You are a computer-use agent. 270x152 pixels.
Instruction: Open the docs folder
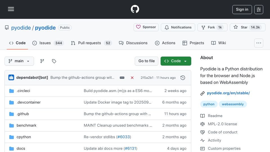click(21, 149)
